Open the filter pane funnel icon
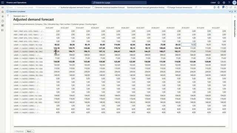Image resolution: width=237 pixels, height=133 pixels. (x=8, y=16)
